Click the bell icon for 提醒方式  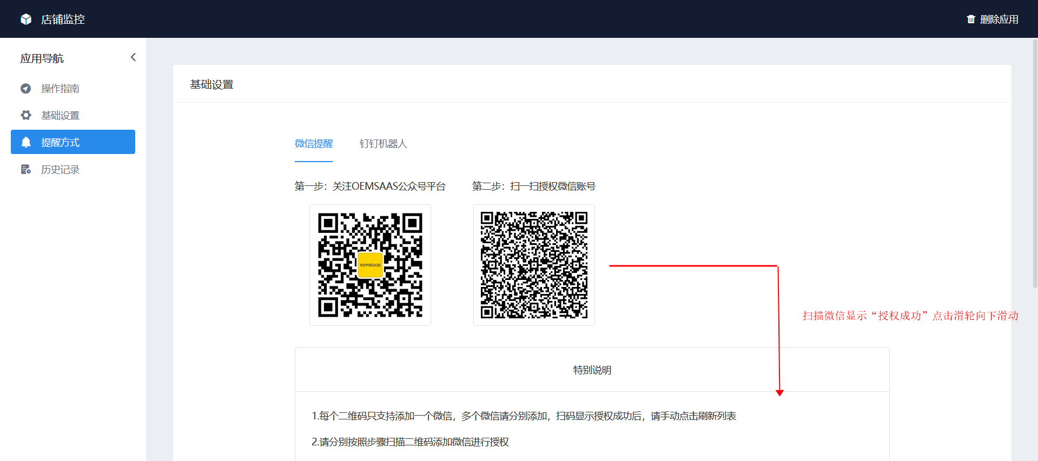[25, 142]
